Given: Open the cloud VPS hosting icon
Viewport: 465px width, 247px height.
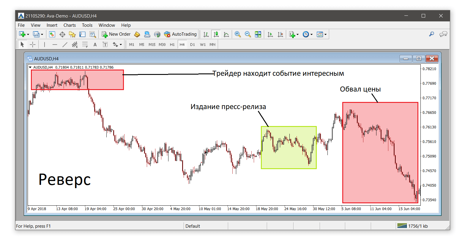Looking at the screenshot, I should coord(147,34).
